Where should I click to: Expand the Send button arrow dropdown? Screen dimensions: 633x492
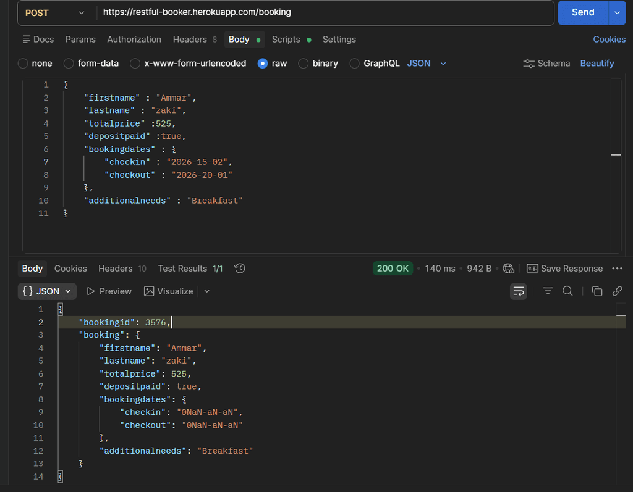(x=618, y=13)
